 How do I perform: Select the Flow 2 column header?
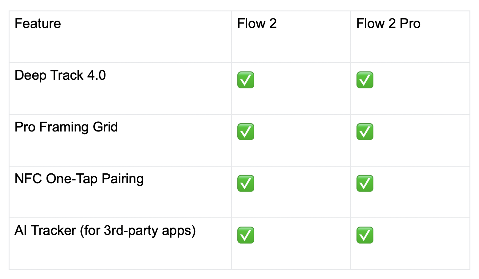(257, 24)
